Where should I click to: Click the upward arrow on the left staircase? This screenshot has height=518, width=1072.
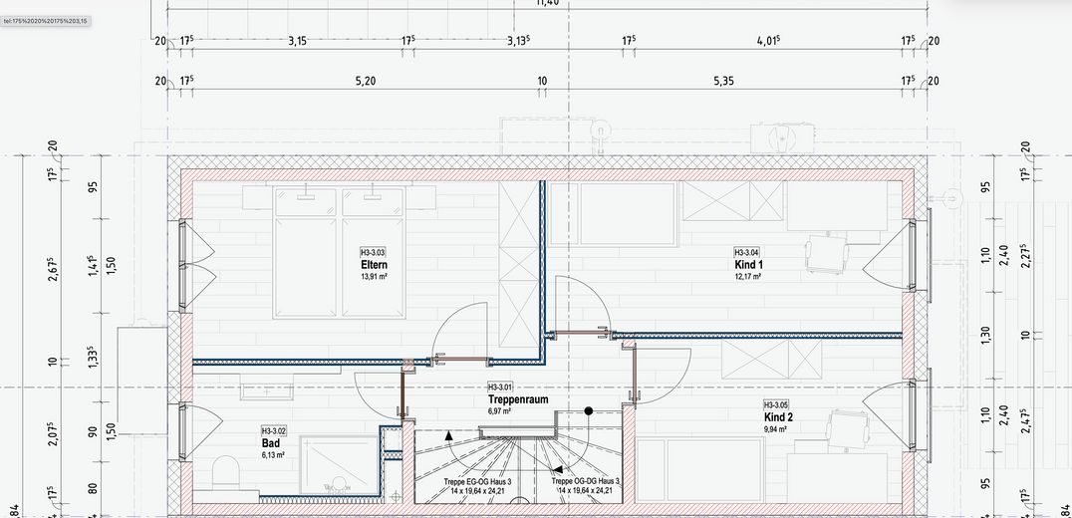pyautogui.click(x=448, y=434)
